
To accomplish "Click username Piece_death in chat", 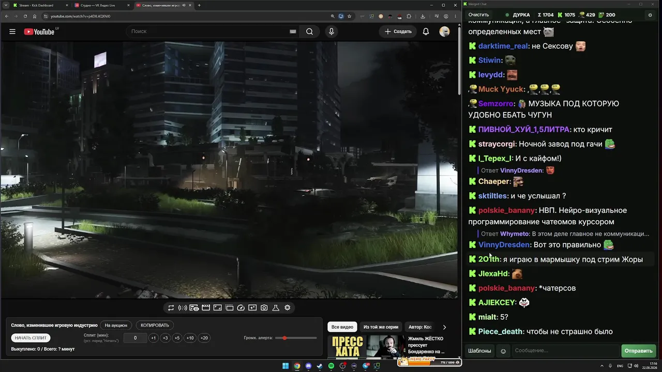I will tap(501, 332).
